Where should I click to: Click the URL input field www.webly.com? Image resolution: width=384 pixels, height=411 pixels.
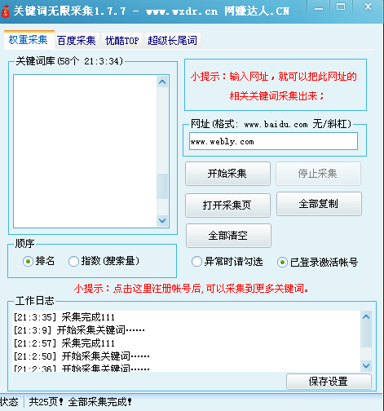pyautogui.click(x=273, y=141)
